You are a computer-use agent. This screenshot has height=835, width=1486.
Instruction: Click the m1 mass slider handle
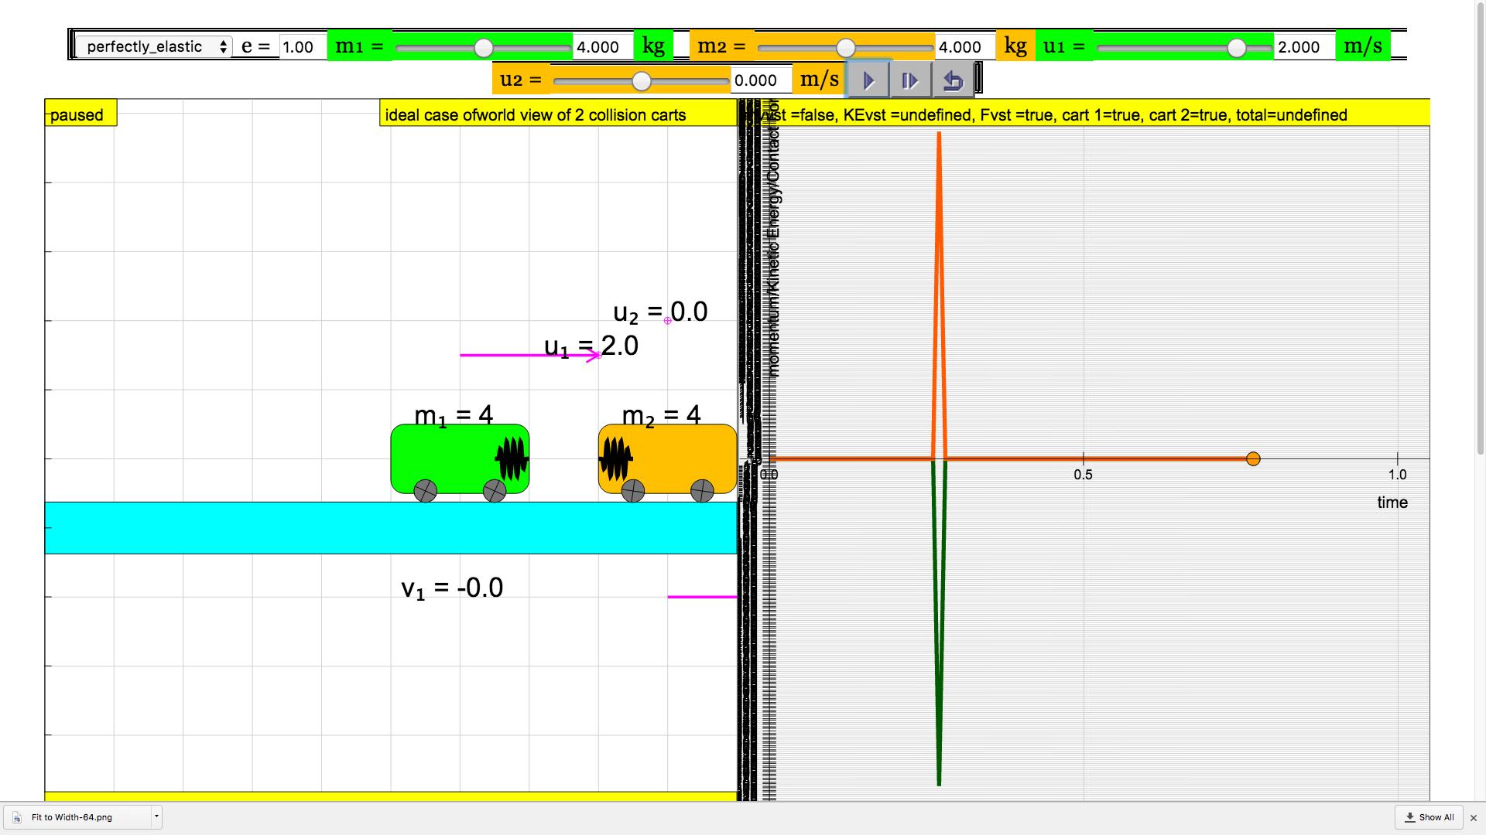484,48
